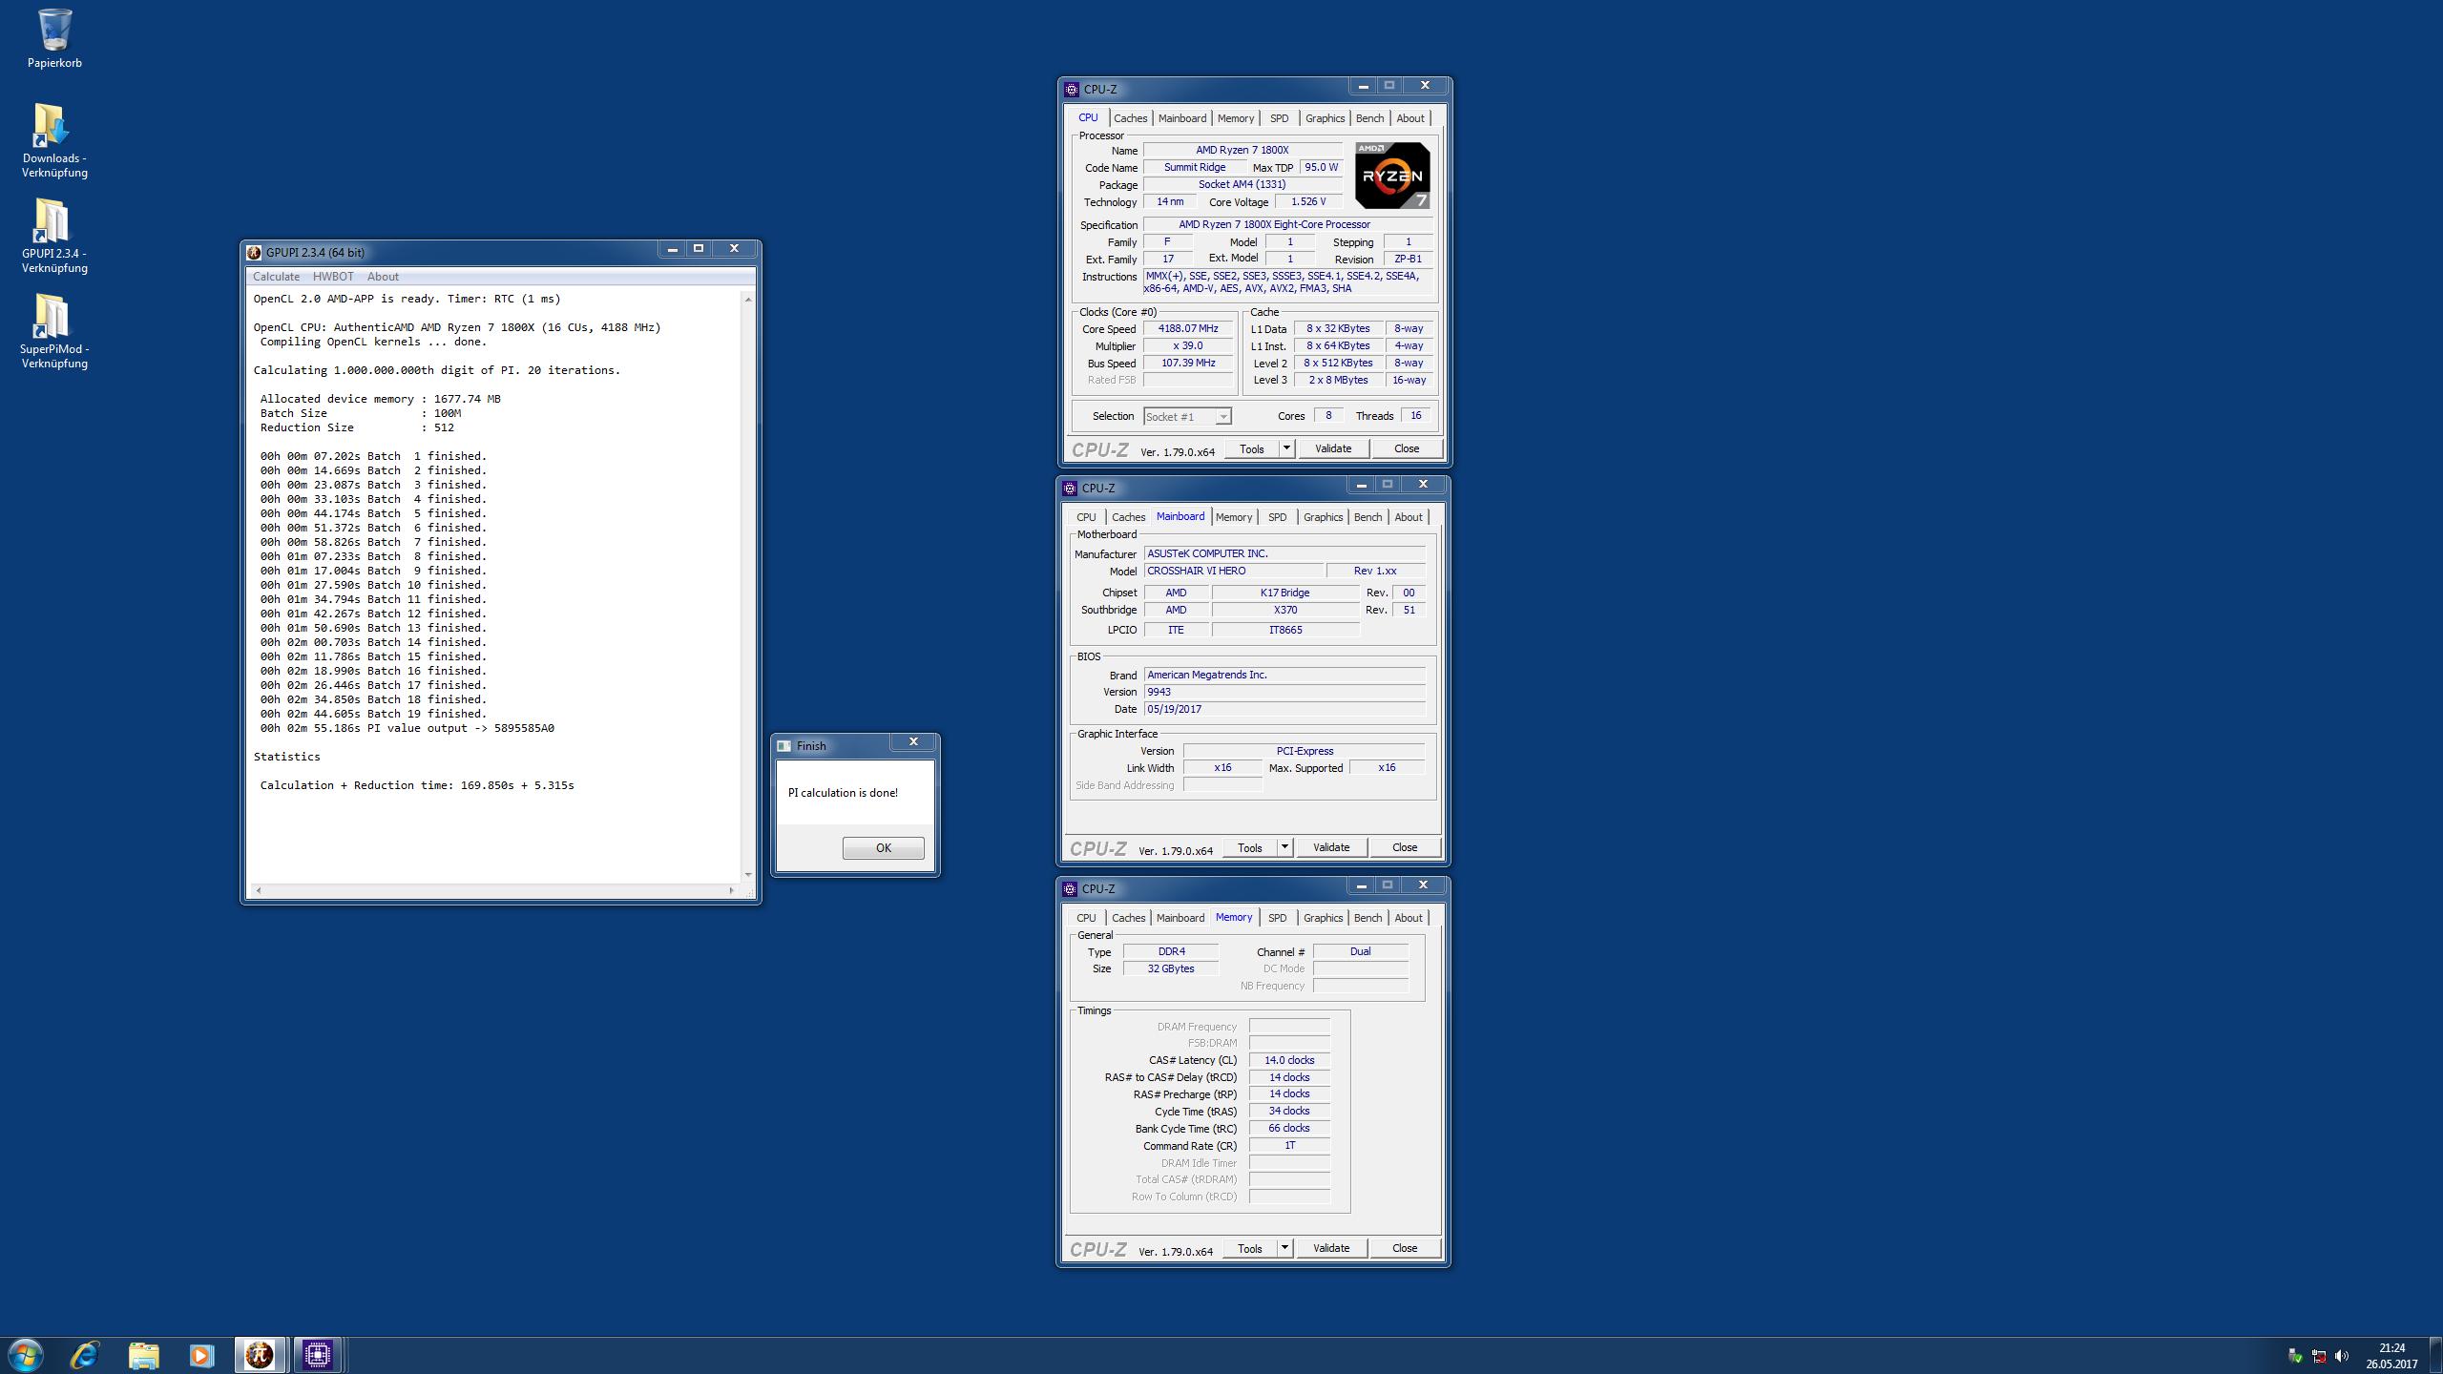Open the HWBOT menu in GPUPI
Image resolution: width=2443 pixels, height=1374 pixels.
333,277
